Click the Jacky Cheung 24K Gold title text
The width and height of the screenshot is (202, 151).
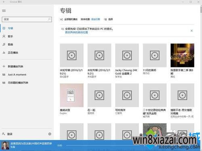coord(126,72)
